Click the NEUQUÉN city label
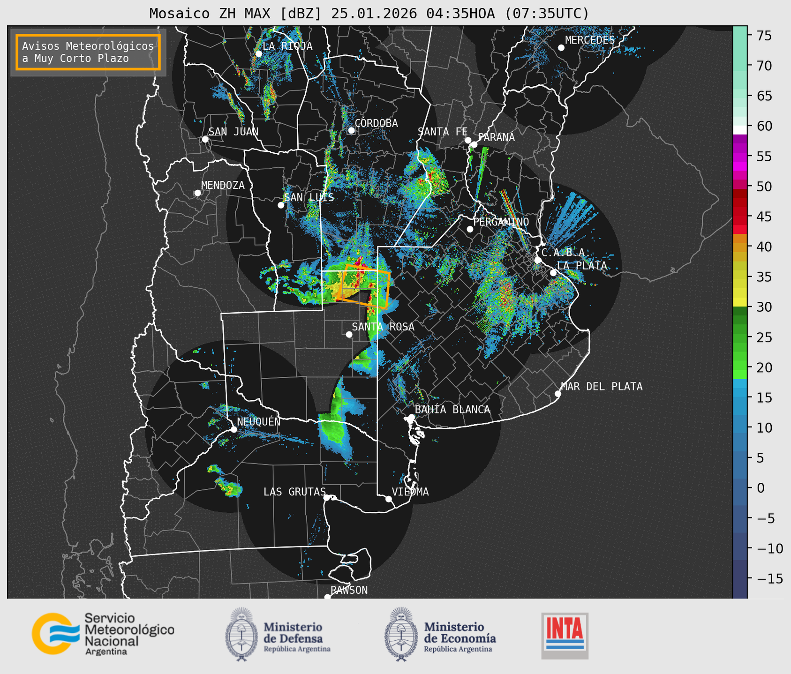This screenshot has width=791, height=674. 259,421
